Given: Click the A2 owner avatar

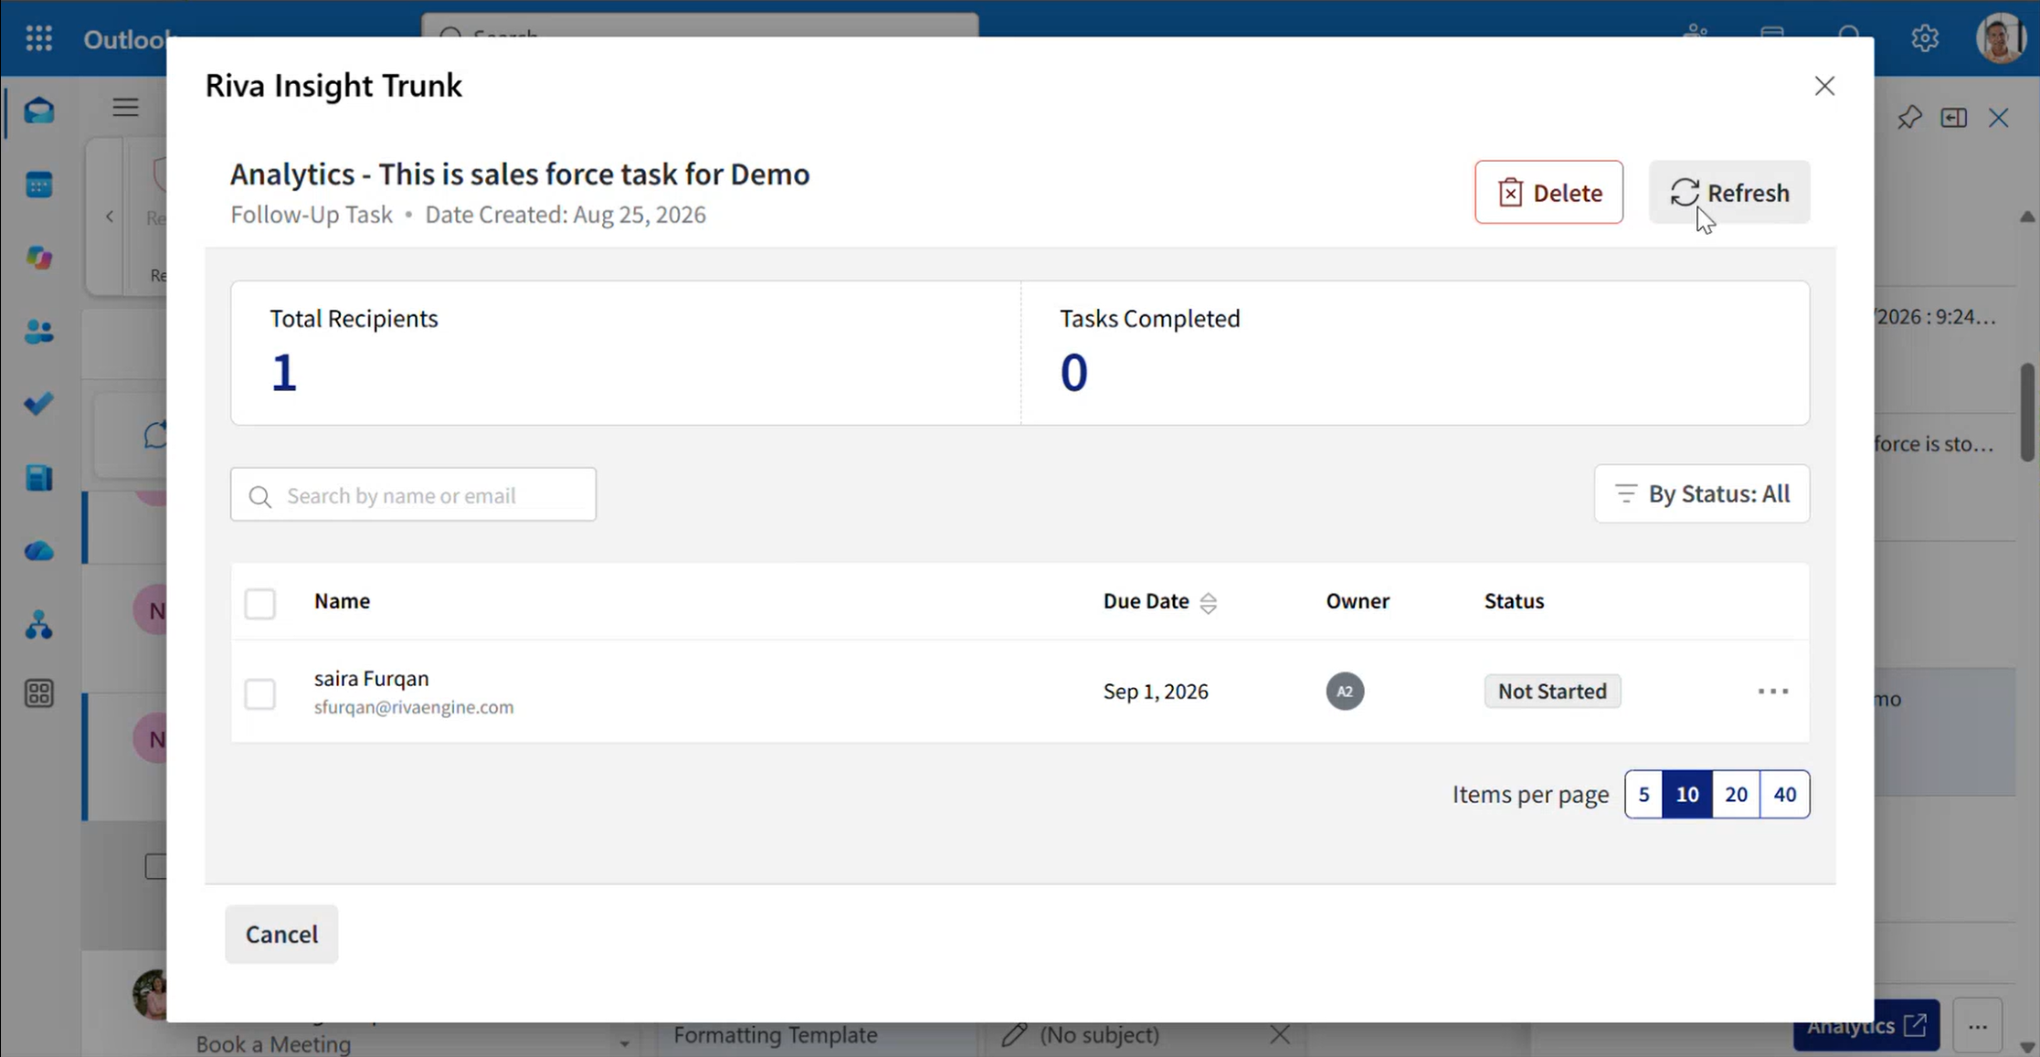Looking at the screenshot, I should 1345,692.
